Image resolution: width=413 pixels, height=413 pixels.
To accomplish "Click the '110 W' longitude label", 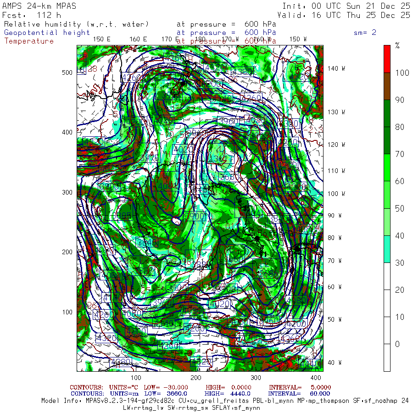I will coord(336,171).
